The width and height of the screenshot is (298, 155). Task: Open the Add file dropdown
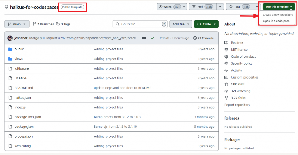point(181,24)
